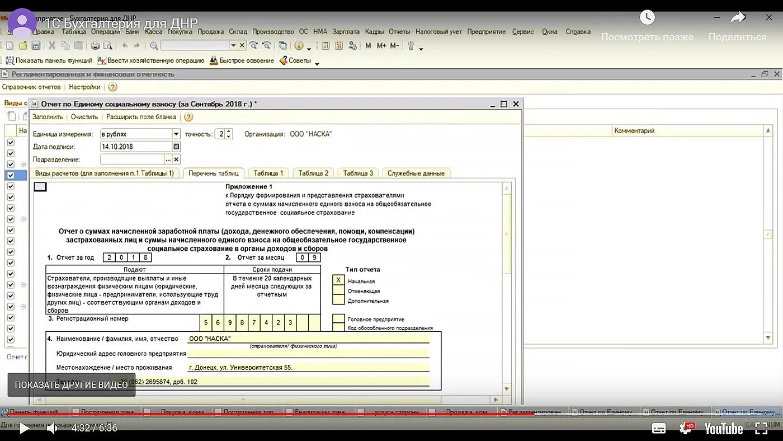Expand the dropdown arrow after the info icon
This screenshot has width=783, height=441.
(x=309, y=49)
